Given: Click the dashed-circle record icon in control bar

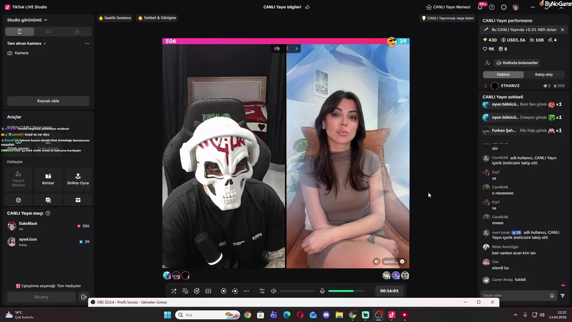Looking at the screenshot, I should [x=235, y=291].
